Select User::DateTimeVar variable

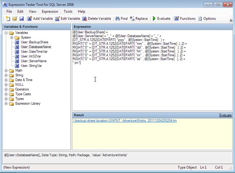pos(34,52)
